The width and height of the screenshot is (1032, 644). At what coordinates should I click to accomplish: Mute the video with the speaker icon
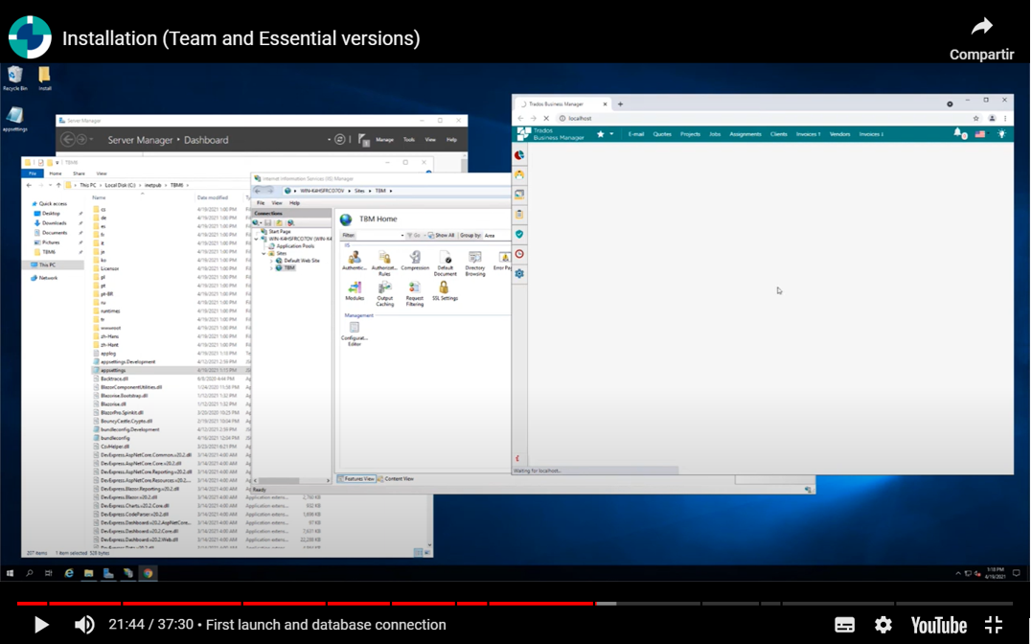point(84,624)
